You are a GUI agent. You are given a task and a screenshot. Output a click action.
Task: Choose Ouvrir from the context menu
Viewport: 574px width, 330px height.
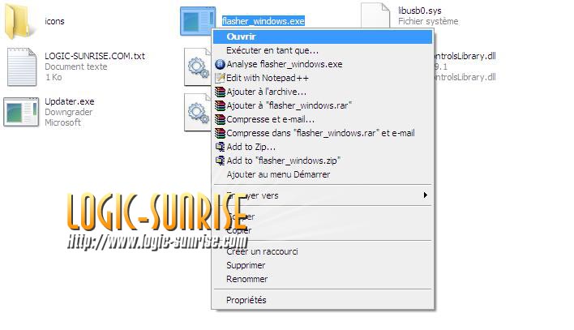tap(323, 36)
